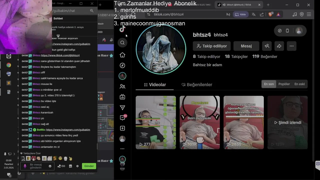
Task: Select the Popüler sort option
Action: pos(284,84)
